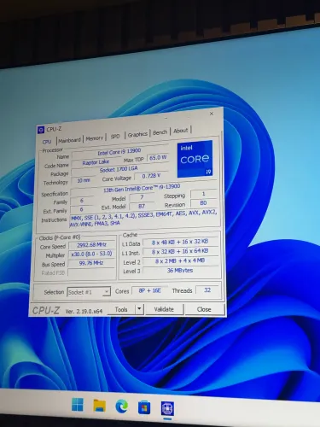320x427 pixels.
Task: Click the L1 Inst. cache value
Action: 180,252
